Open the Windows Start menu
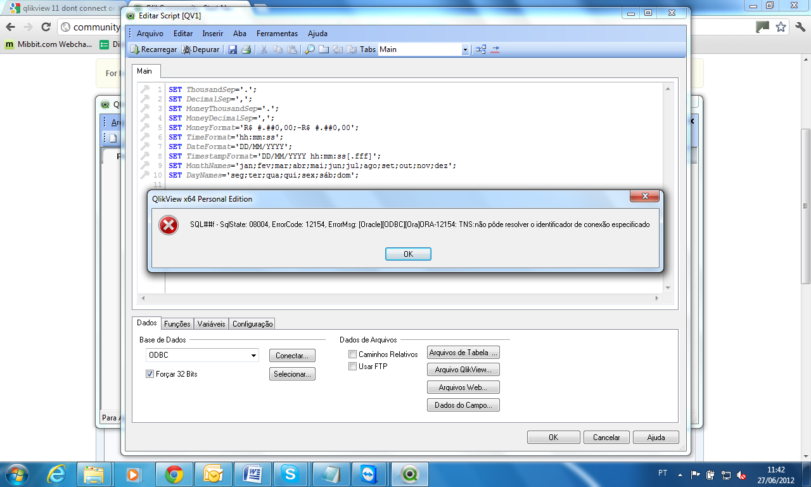Viewport: 811px width, 487px height. (17, 474)
